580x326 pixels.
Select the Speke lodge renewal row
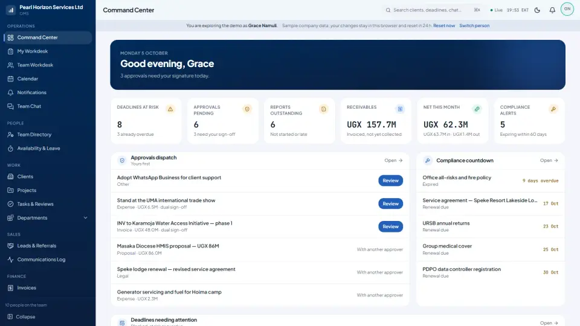(260, 272)
